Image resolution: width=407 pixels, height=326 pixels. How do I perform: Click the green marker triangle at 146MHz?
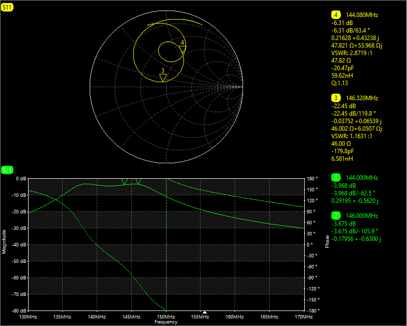tap(139, 182)
